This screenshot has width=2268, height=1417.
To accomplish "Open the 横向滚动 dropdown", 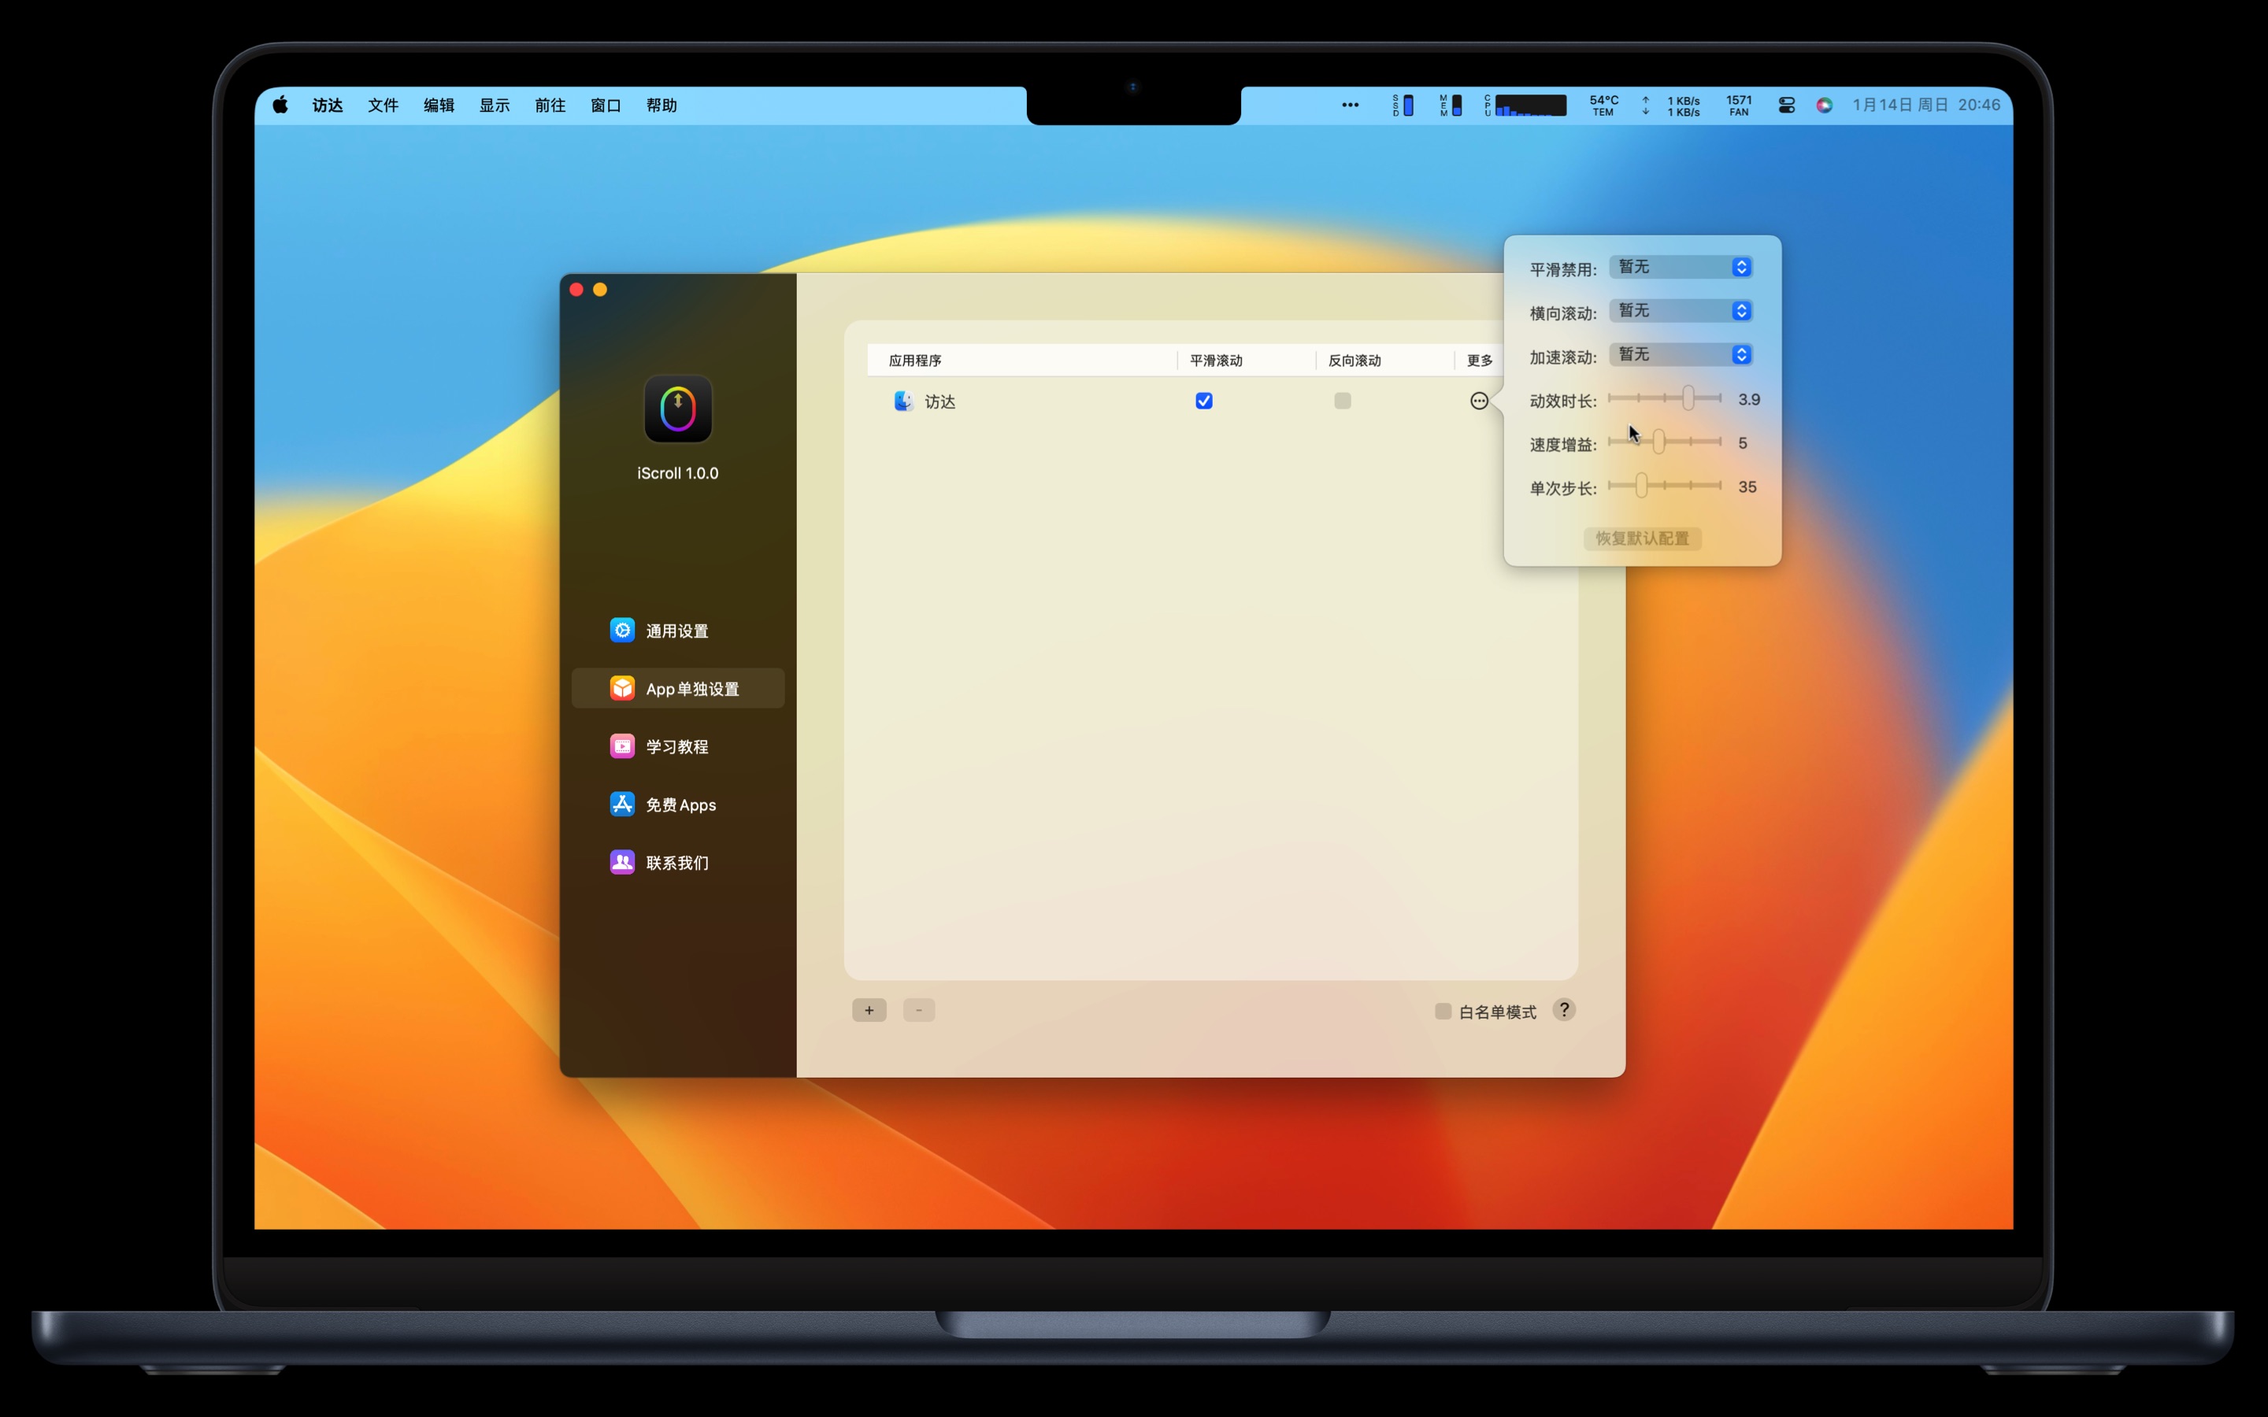I will click(1681, 311).
